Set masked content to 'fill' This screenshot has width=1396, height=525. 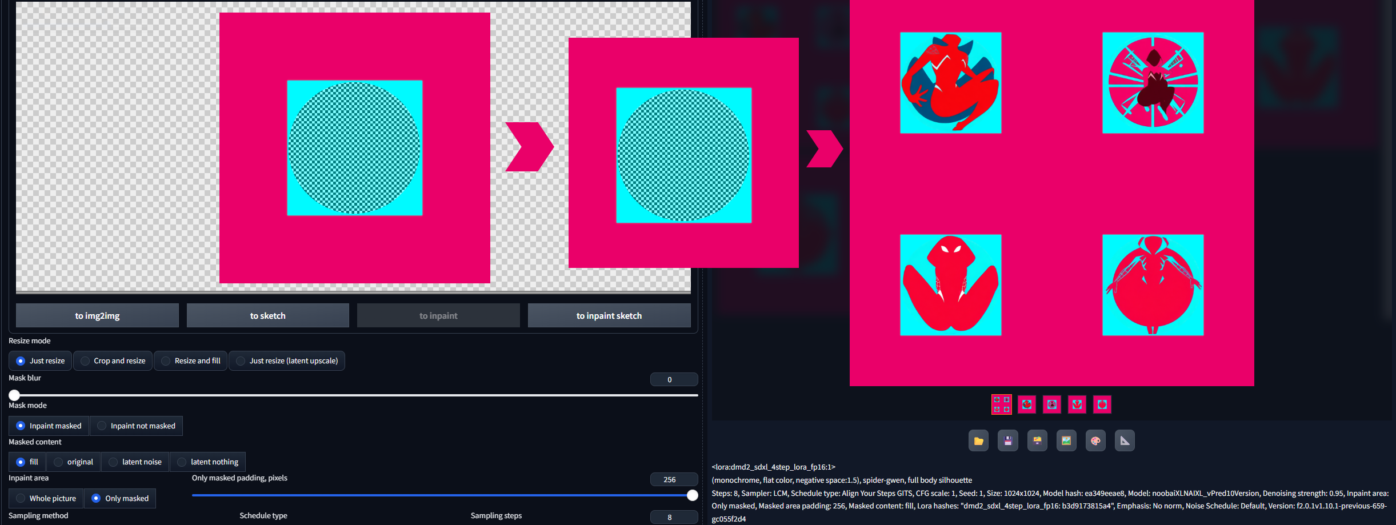pos(27,462)
